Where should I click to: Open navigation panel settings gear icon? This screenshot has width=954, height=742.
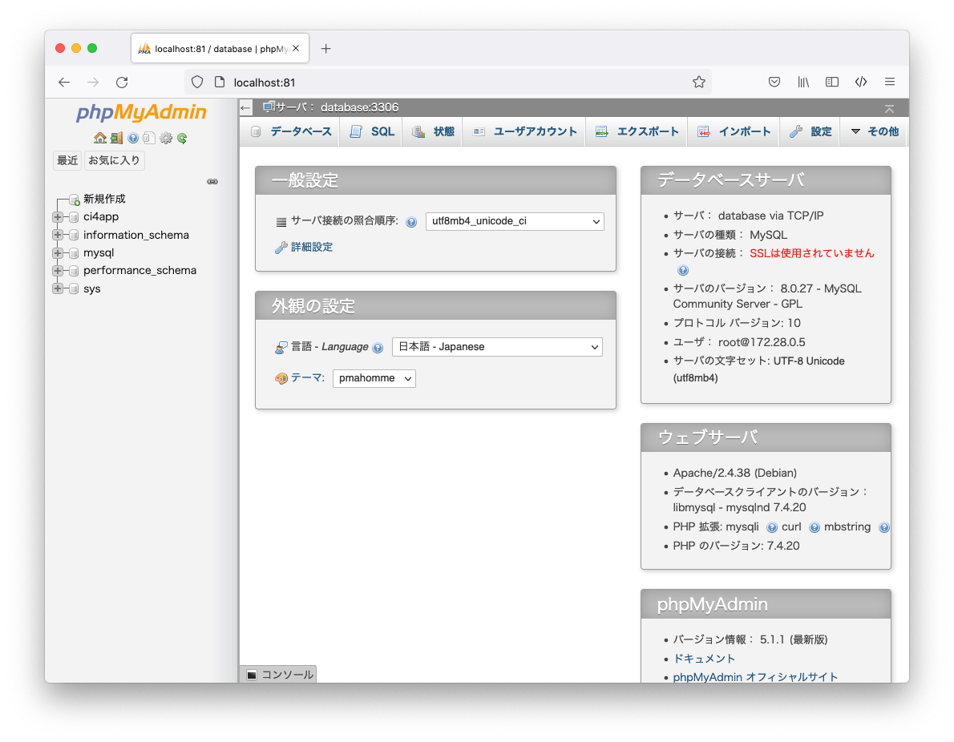pyautogui.click(x=165, y=138)
